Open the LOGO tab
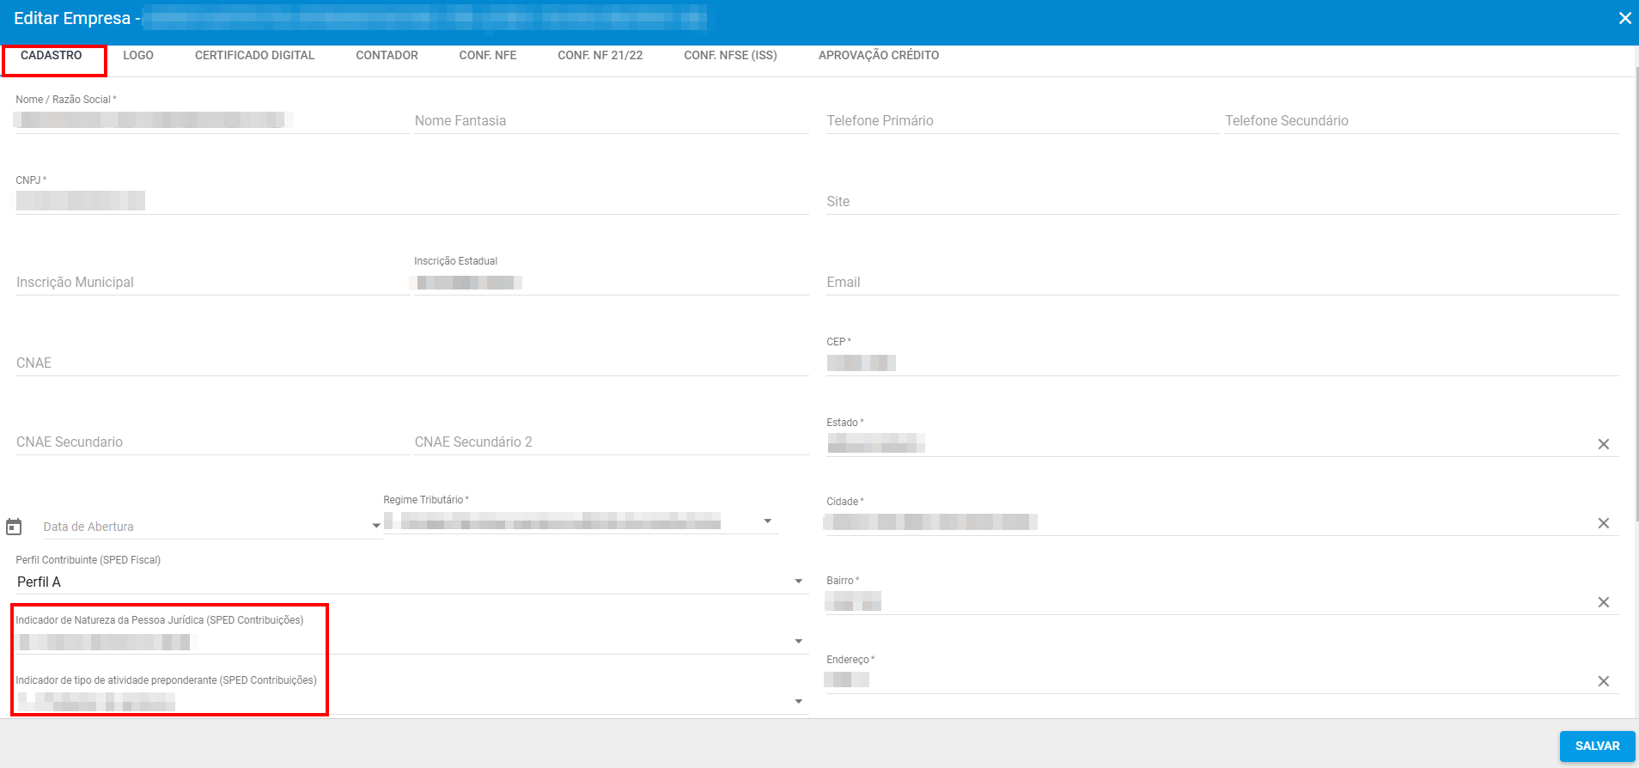This screenshot has width=1639, height=768. tap(138, 56)
